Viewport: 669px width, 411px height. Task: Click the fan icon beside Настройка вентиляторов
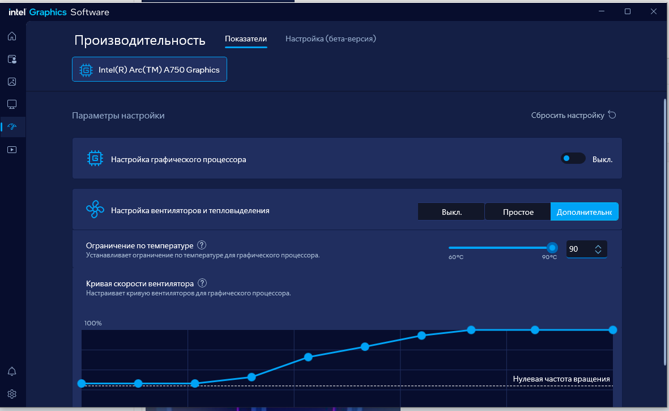tap(95, 210)
